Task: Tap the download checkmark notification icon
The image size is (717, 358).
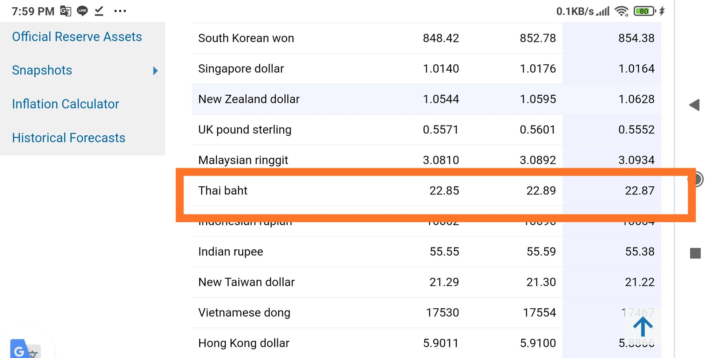Action: point(99,11)
